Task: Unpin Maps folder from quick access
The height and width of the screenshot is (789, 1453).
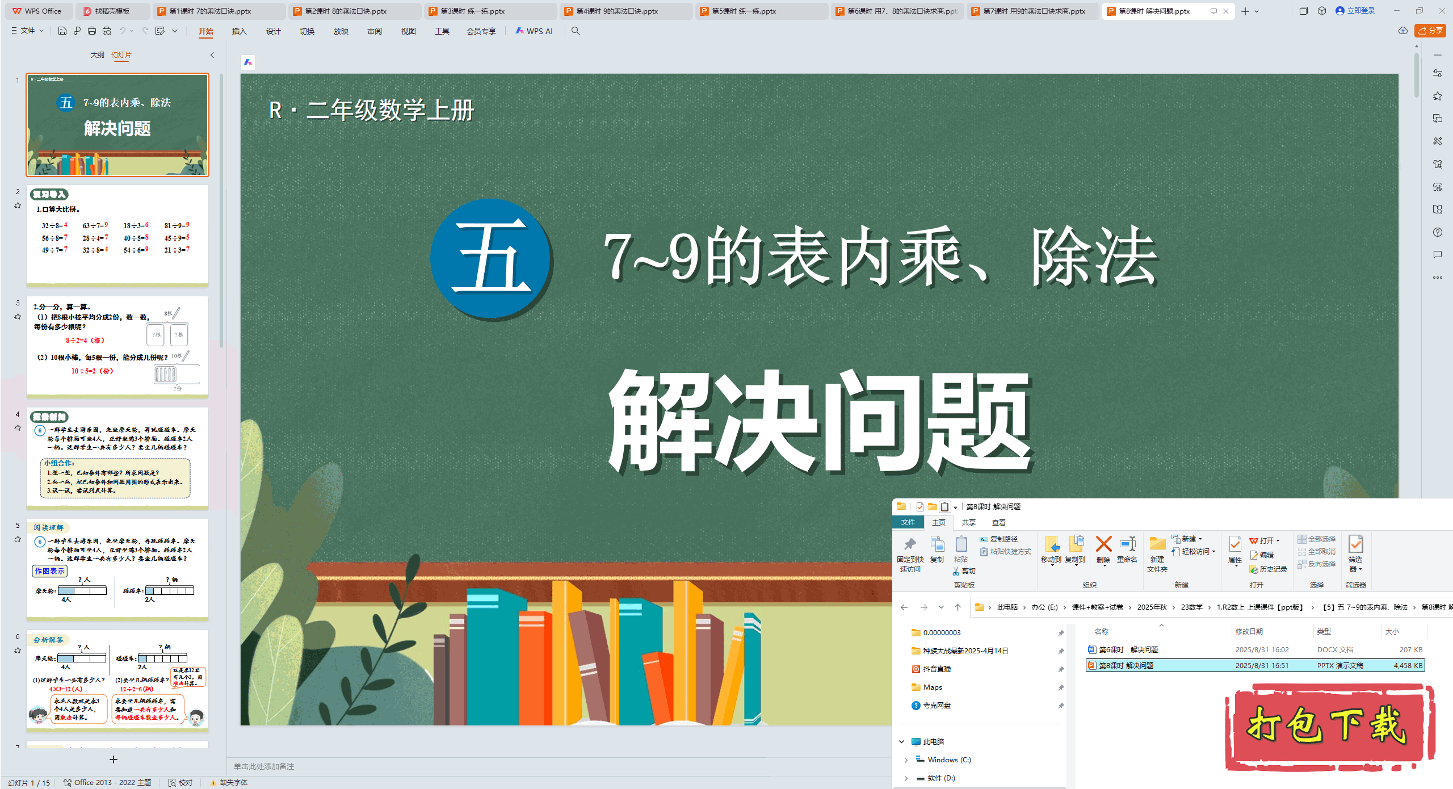Action: pyautogui.click(x=1060, y=687)
